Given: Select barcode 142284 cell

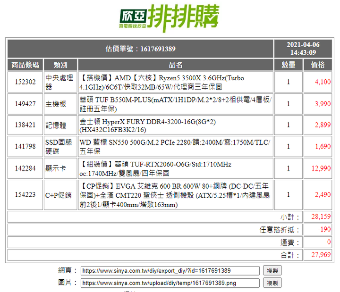Looking at the screenshot, I should [x=25, y=168].
